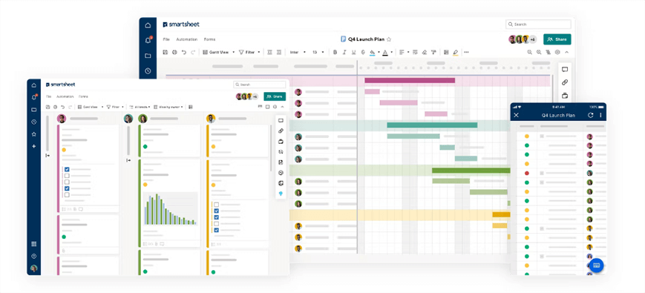Click Save icon in Gantt window toolbar
This screenshot has width=645, height=293.
click(x=166, y=52)
